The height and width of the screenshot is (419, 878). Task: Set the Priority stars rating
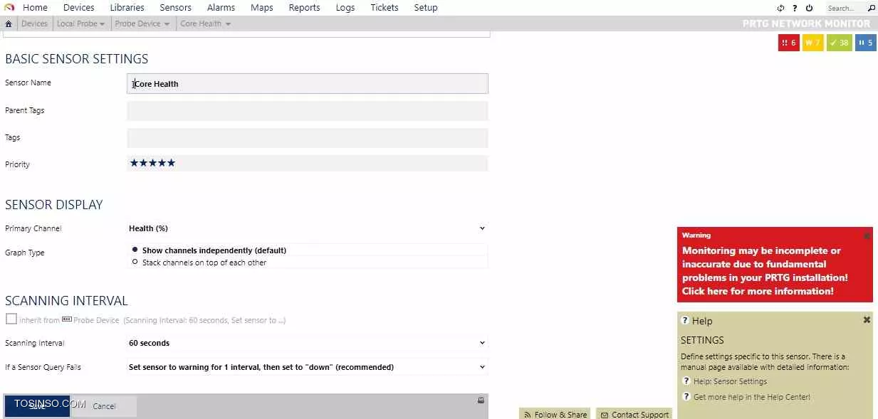click(152, 163)
